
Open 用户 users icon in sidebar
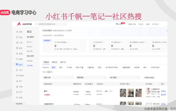click(17, 92)
